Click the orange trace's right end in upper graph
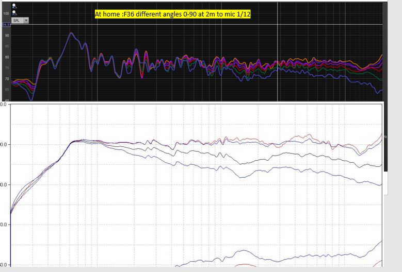Viewport: 402px width, 272px height. pos(381,55)
